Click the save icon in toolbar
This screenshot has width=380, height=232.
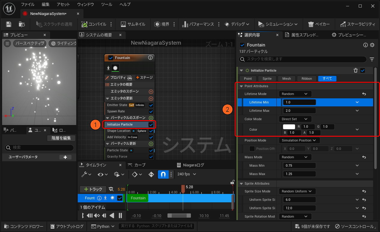pos(9,24)
